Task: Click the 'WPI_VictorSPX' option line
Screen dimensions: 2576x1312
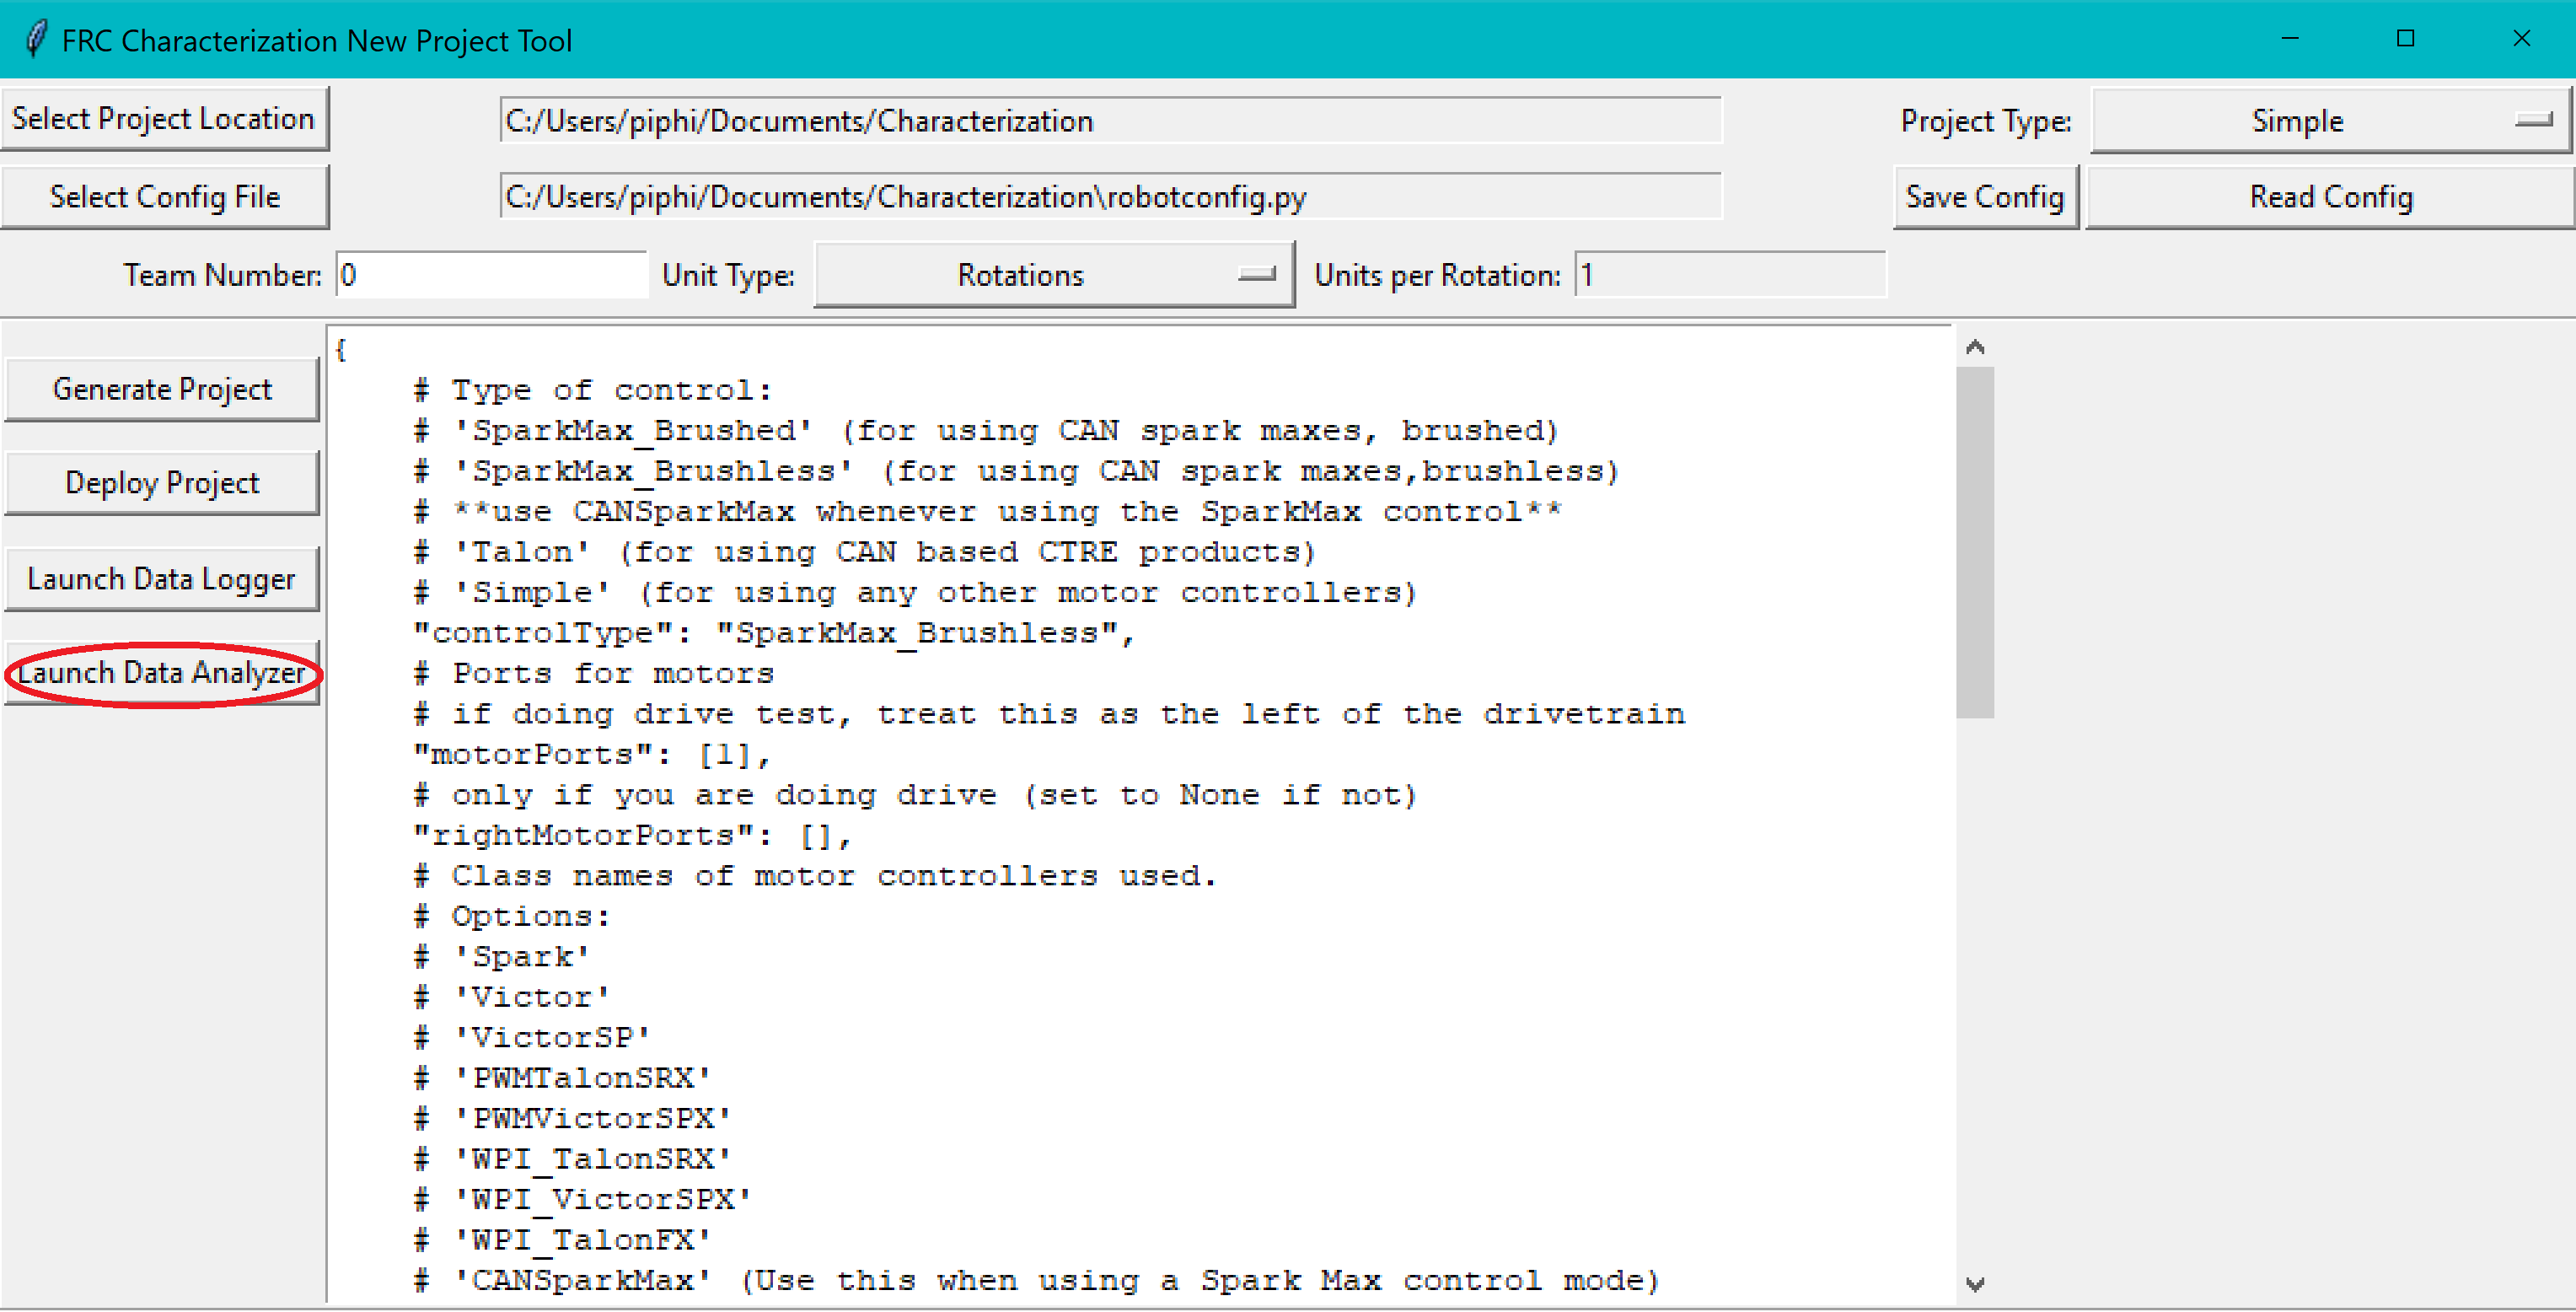Action: [582, 1200]
